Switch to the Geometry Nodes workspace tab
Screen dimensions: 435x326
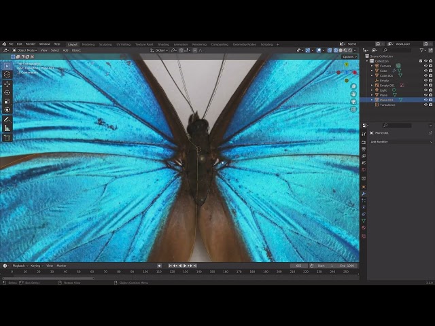pos(245,44)
